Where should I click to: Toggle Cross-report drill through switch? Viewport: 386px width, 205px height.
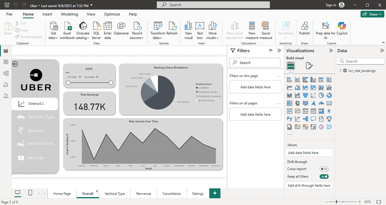point(324,169)
